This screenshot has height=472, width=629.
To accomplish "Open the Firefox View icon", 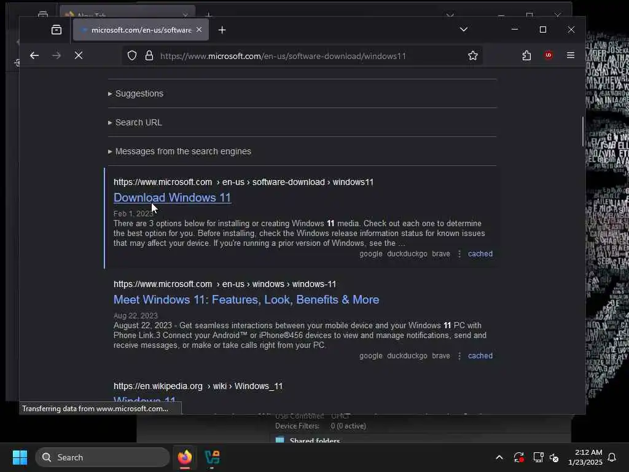I will coord(57,29).
